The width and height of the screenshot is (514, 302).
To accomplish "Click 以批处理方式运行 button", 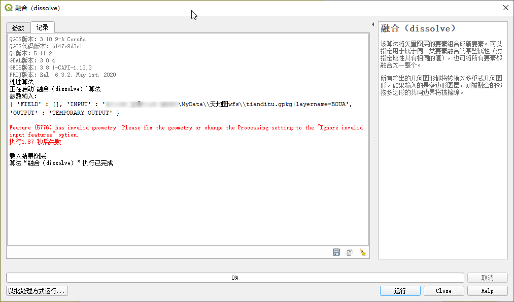I will tap(37, 291).
